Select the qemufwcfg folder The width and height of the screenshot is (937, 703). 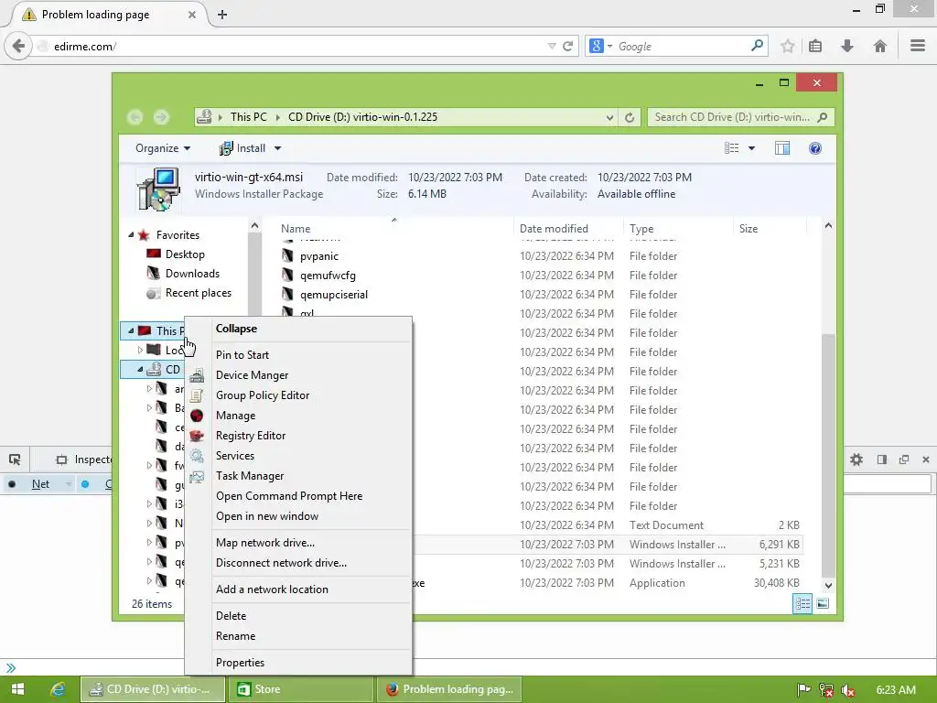[x=328, y=276]
